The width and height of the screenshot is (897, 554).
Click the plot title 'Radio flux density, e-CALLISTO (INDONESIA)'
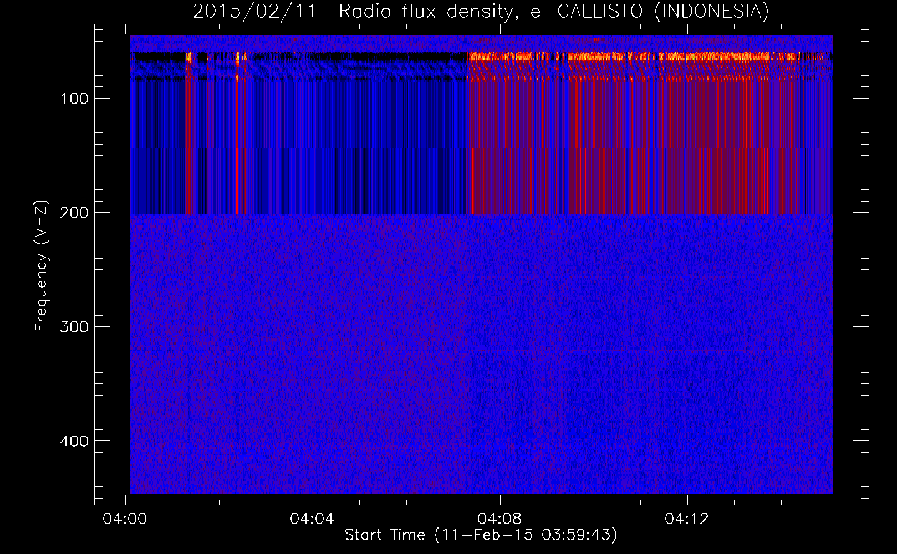554,12
